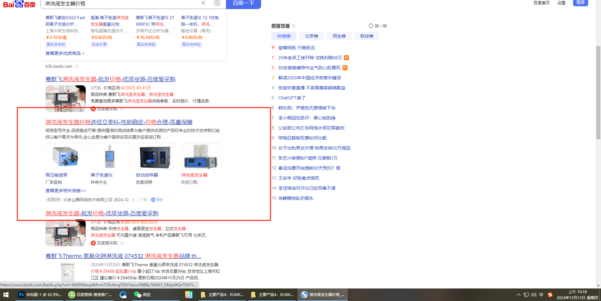Open the first 主要产品4: XLMK folder window
The image size is (601, 301).
[x=222, y=295]
